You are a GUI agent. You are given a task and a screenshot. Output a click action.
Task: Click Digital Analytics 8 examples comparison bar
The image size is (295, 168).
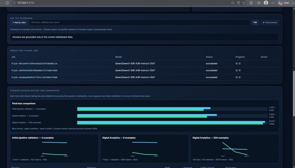[x=172, y=116]
